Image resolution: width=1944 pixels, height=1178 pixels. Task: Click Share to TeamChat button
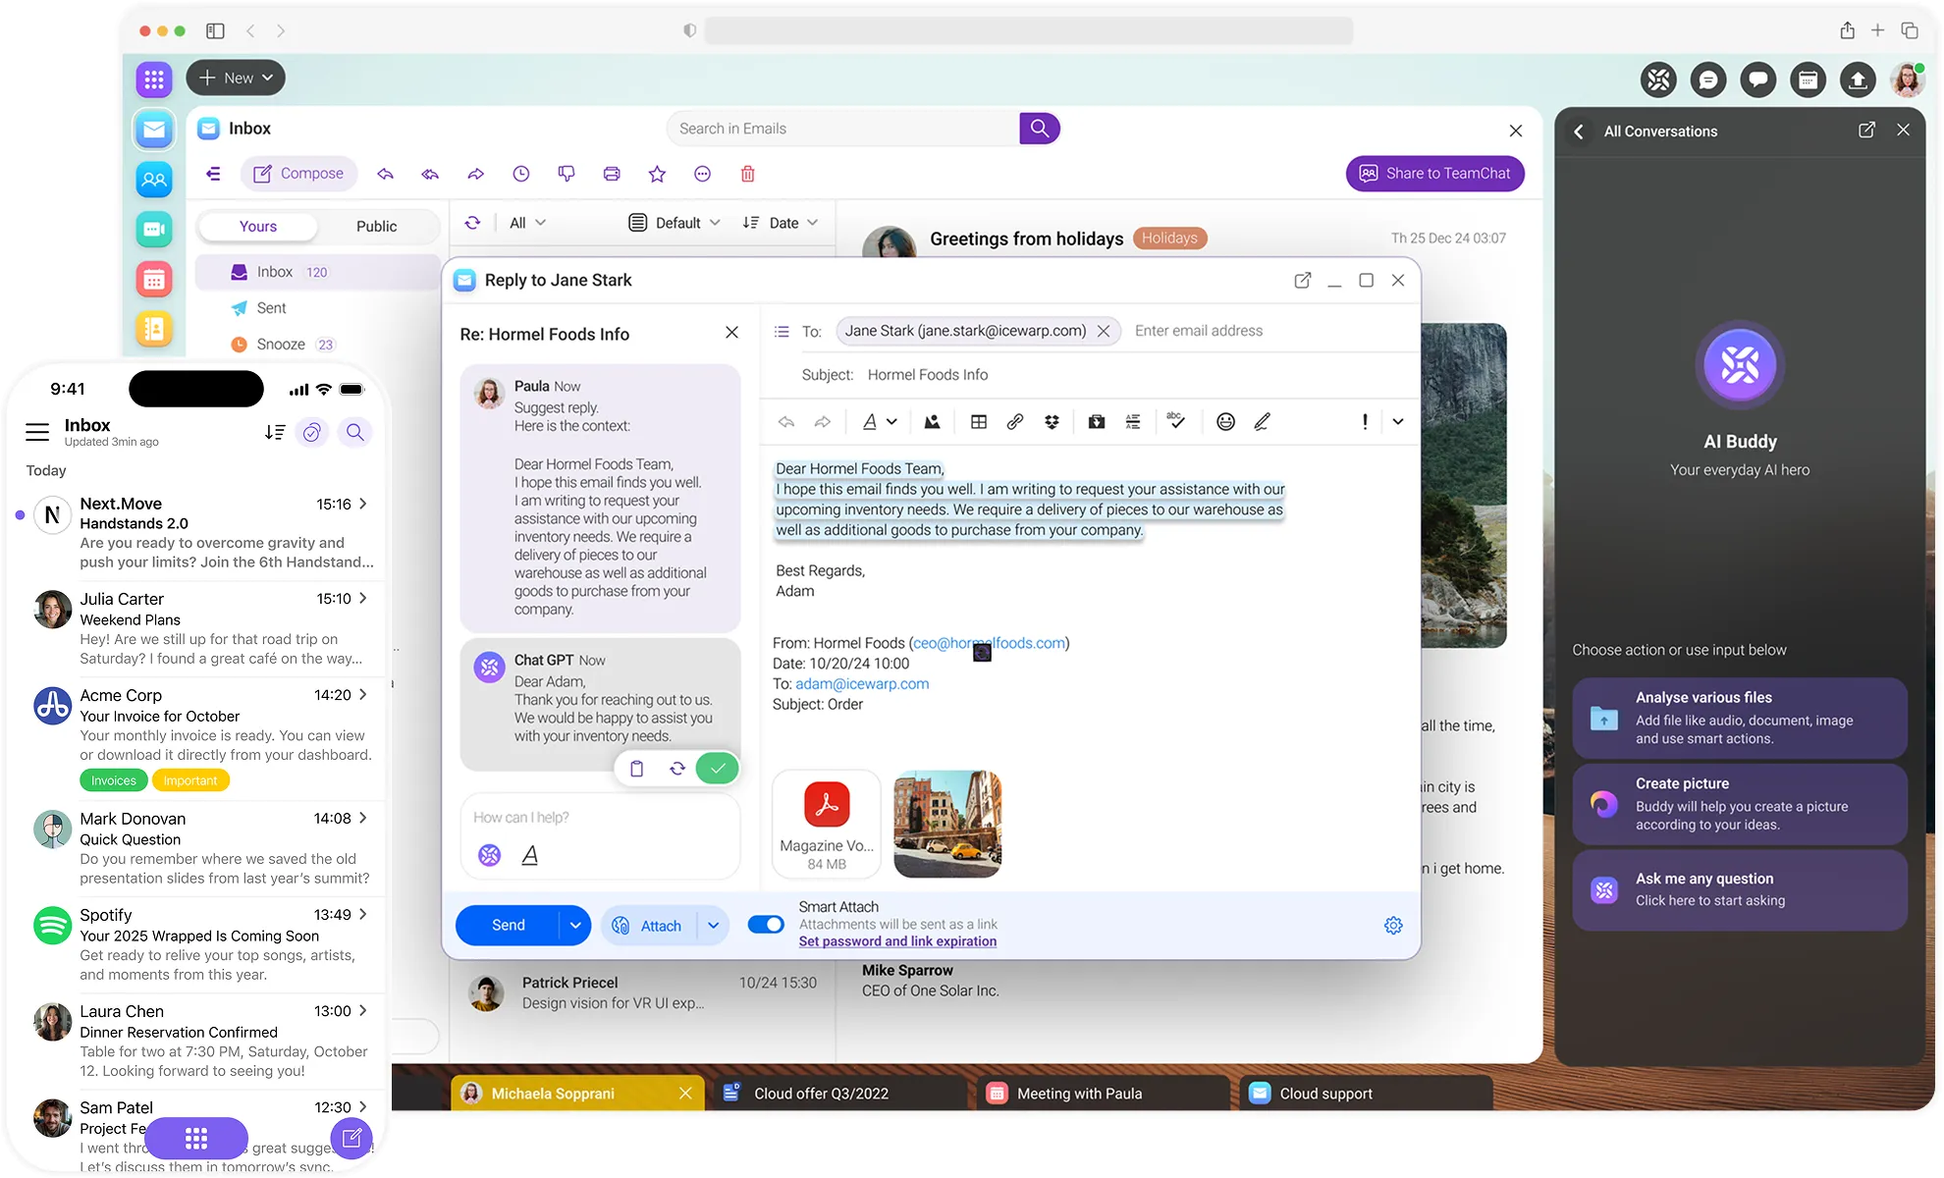(x=1434, y=174)
